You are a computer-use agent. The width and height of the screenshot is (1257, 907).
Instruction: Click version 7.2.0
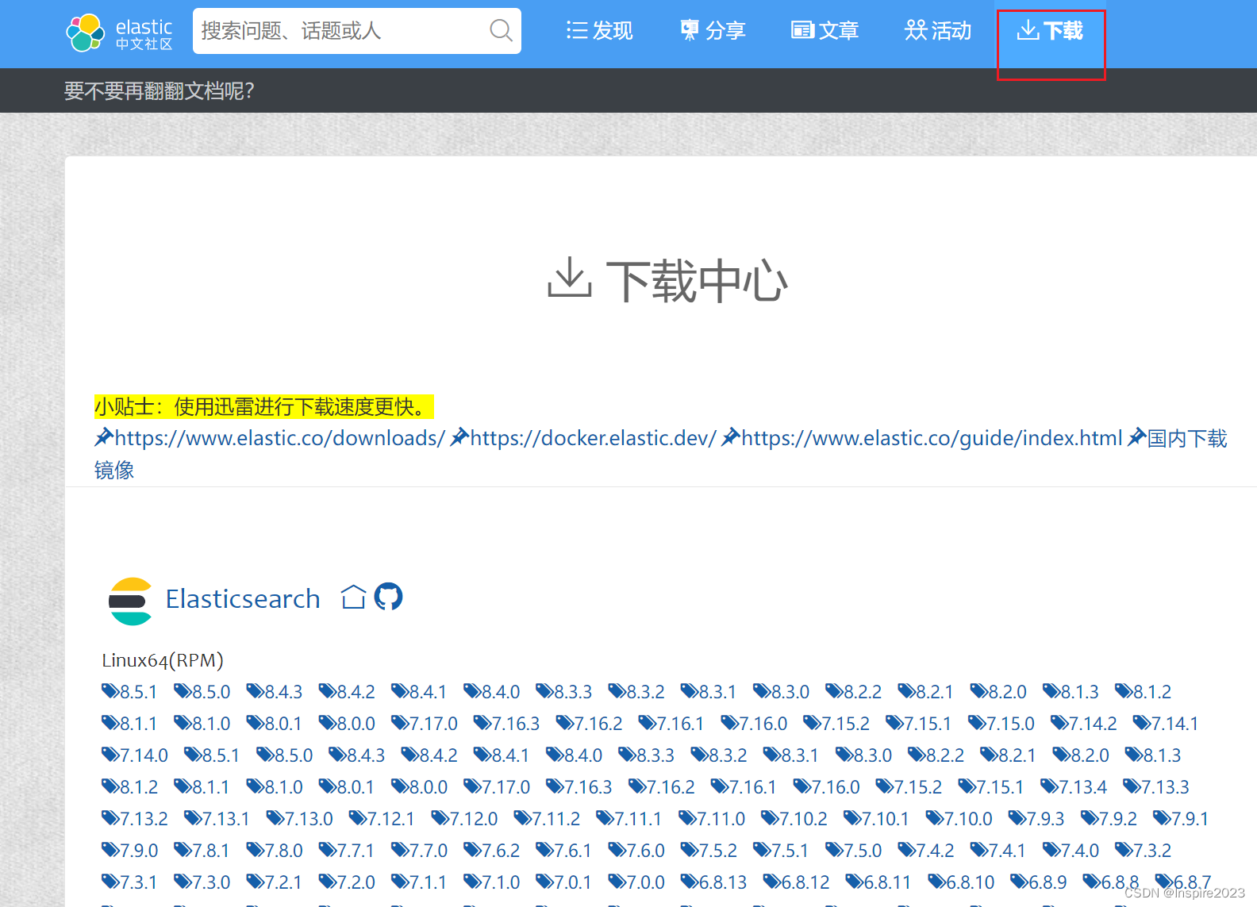[347, 882]
